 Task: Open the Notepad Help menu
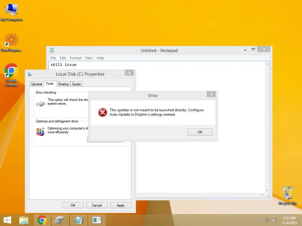100,58
